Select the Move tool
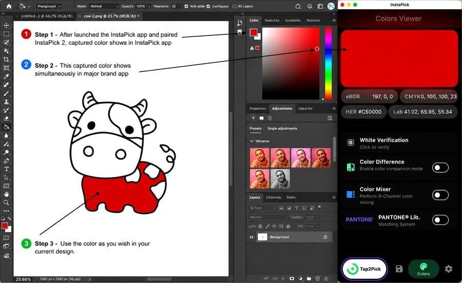Viewport: 462px width, 283px height. [6, 26]
